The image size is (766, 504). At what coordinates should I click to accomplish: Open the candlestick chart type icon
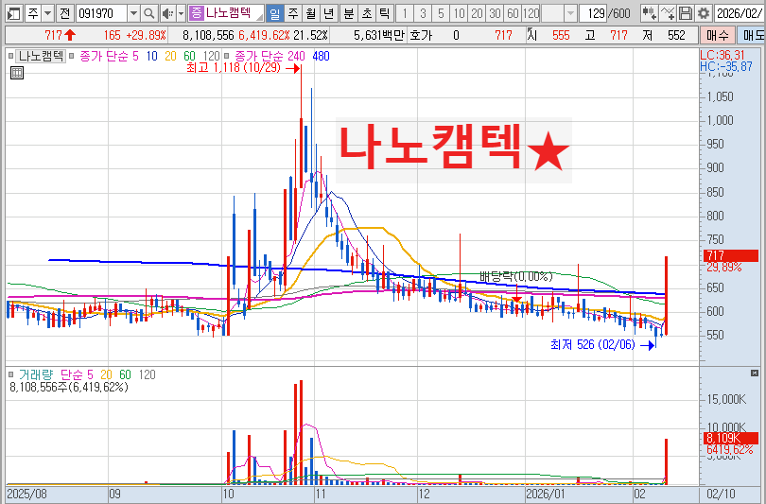pyautogui.click(x=649, y=13)
